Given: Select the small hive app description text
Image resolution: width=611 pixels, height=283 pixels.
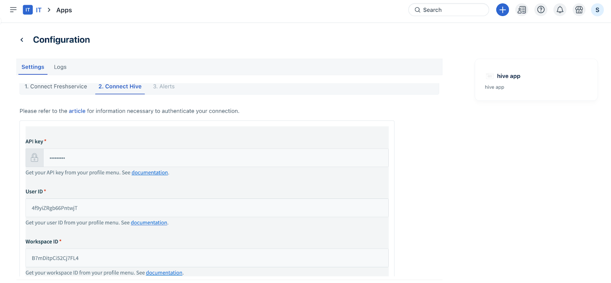Looking at the screenshot, I should [495, 87].
